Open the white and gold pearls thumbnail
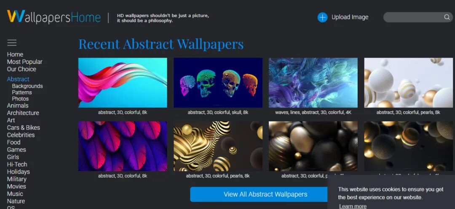The height and width of the screenshot is (209, 455). click(x=409, y=82)
